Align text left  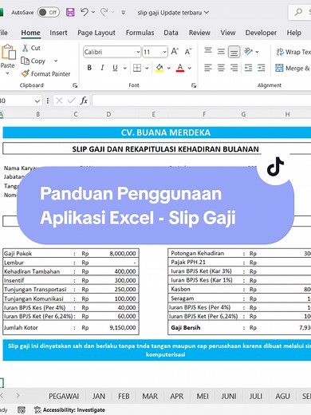(208, 68)
